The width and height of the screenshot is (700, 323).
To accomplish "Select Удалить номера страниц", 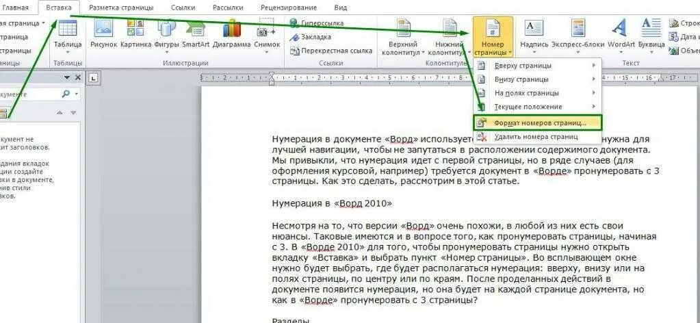I will [x=538, y=137].
